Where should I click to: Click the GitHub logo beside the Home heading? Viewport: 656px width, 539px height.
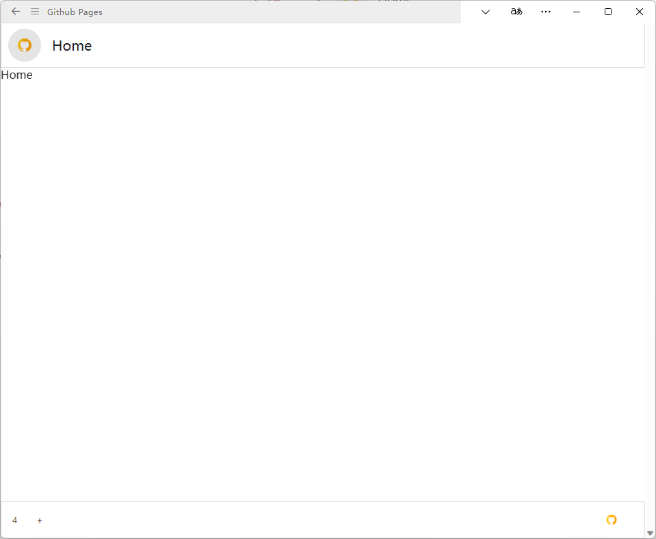click(x=24, y=45)
